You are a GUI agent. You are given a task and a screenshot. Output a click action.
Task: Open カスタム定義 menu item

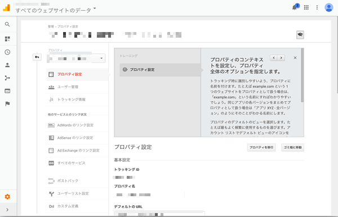[x=77, y=206]
